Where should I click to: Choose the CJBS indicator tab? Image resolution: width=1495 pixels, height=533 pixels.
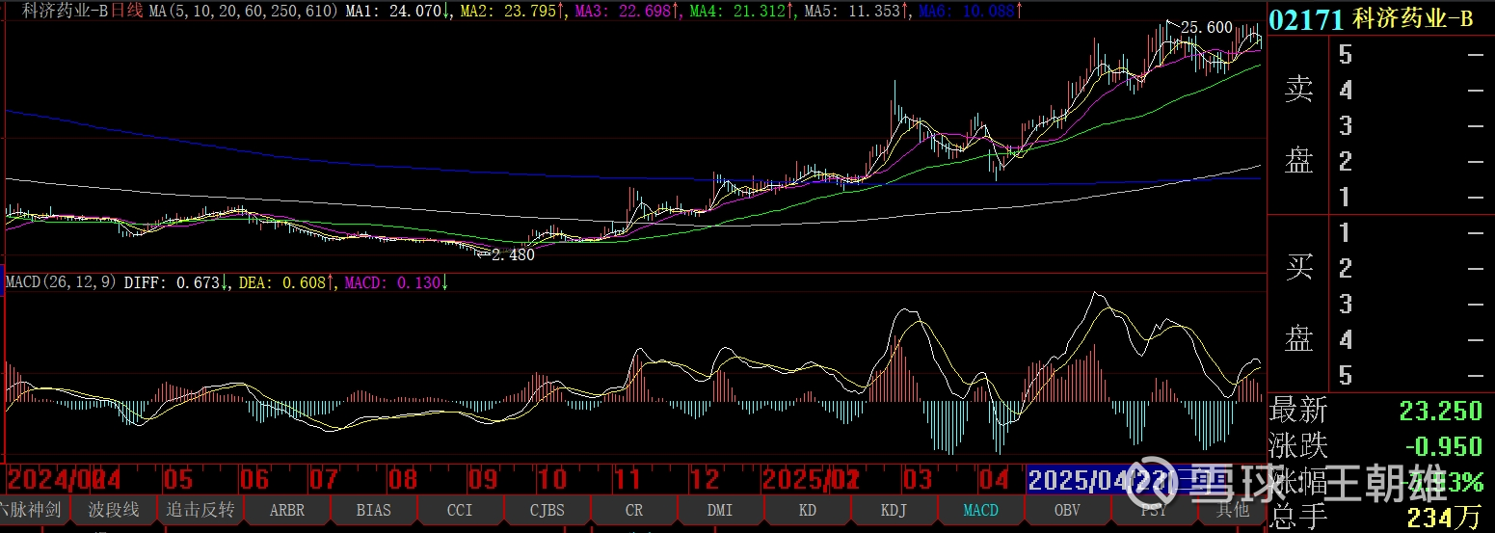547,510
